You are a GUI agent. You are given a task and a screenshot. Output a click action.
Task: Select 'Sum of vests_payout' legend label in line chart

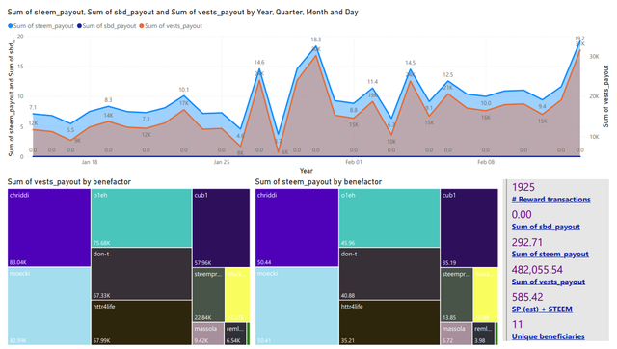[174, 26]
